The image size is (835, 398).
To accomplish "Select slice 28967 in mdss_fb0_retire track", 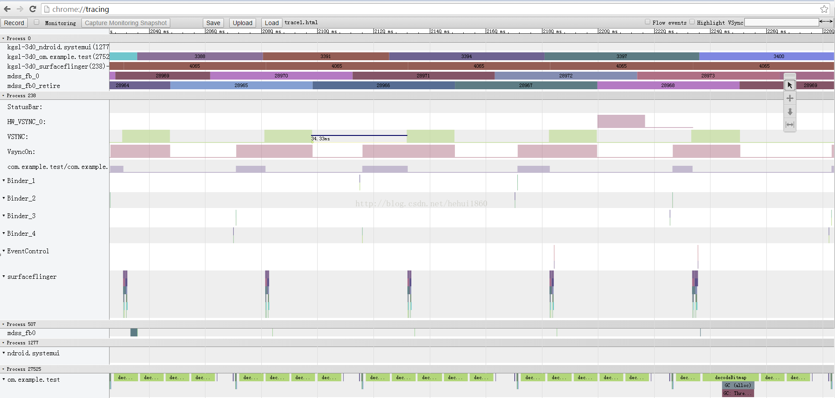I will [526, 85].
